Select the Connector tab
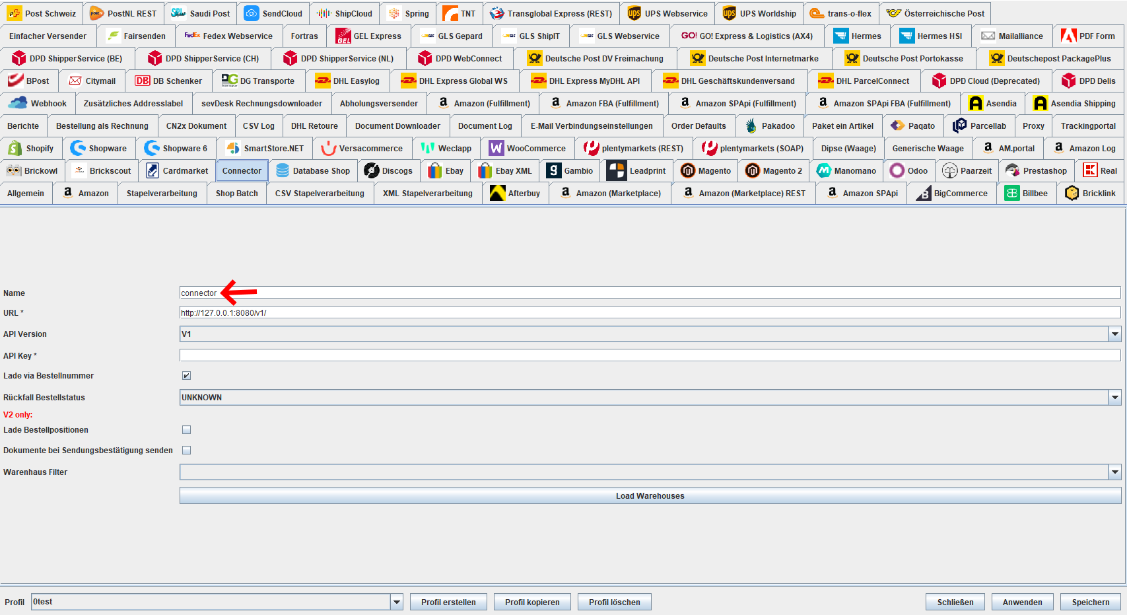This screenshot has height=615, width=1127. tap(242, 170)
